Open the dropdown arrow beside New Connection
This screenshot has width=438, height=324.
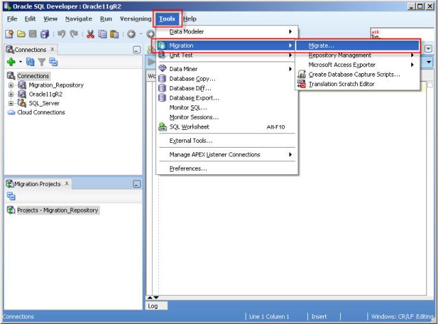pos(21,62)
